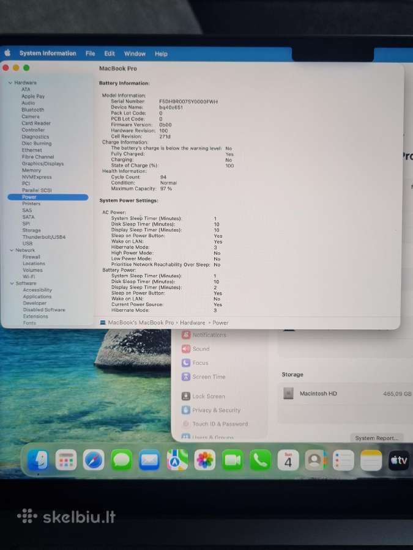Select Audio in the sidebar

28,103
